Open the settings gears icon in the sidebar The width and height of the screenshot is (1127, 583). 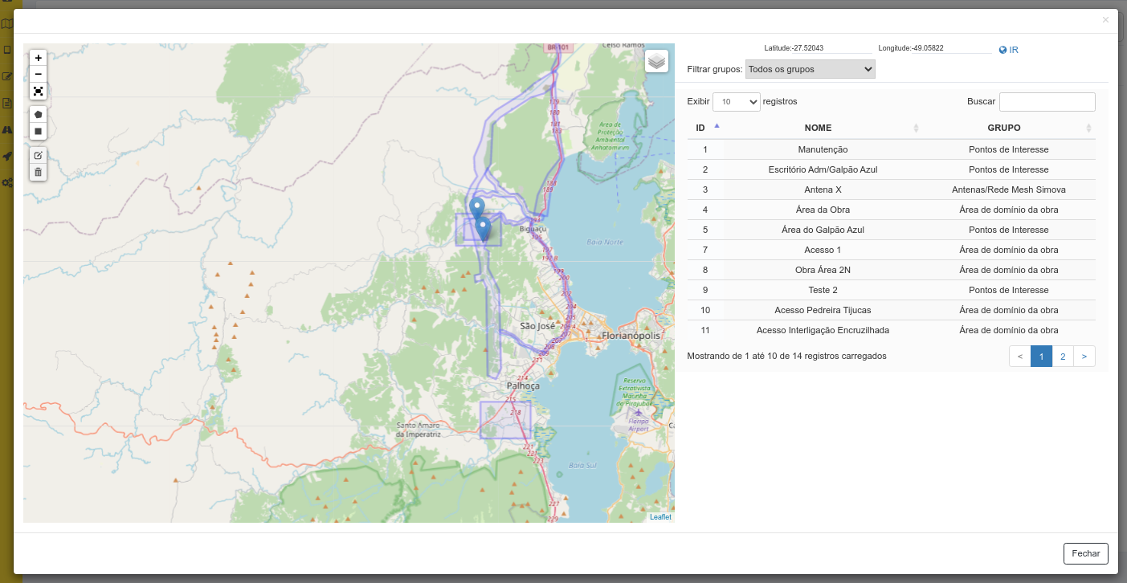[6, 182]
